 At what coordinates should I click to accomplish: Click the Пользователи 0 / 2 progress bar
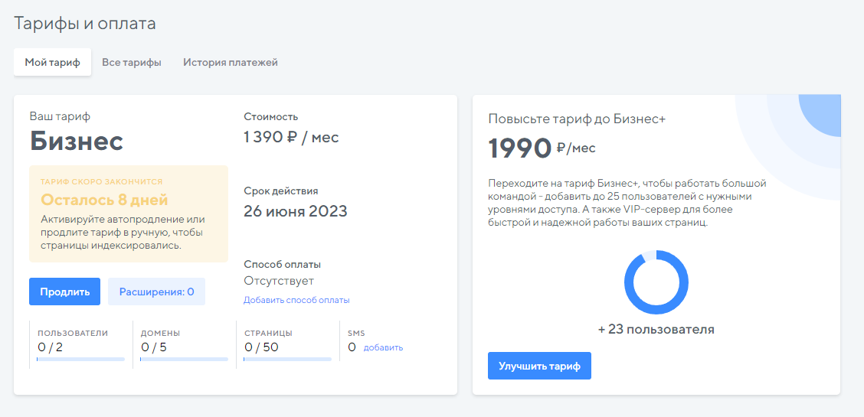click(80, 358)
